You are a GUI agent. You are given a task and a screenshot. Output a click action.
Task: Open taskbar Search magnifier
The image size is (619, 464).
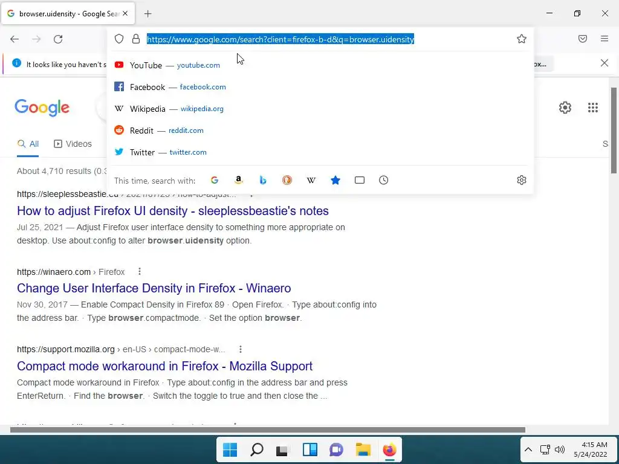256,449
